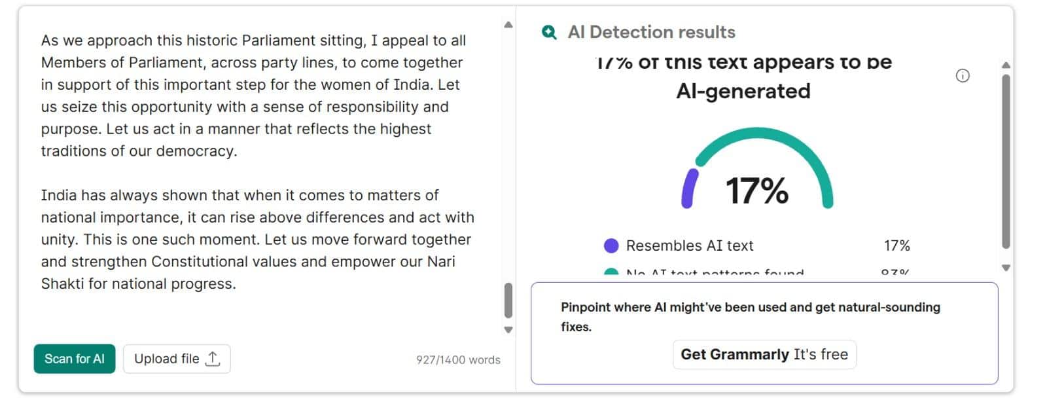
Task: Click the AI-generated percentage headline text
Action: coord(743,77)
